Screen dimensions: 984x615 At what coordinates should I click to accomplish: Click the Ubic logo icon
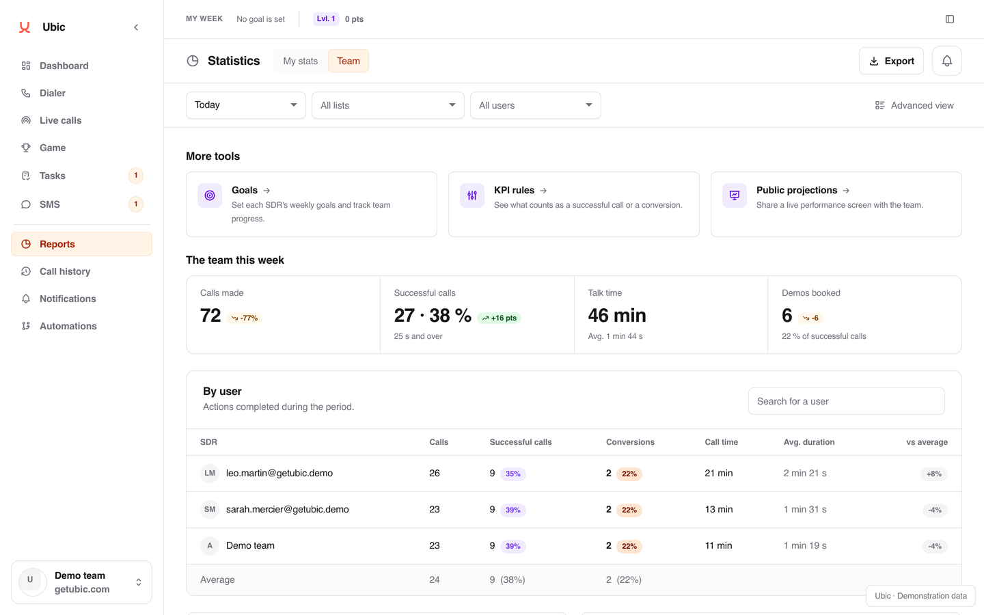[25, 27]
